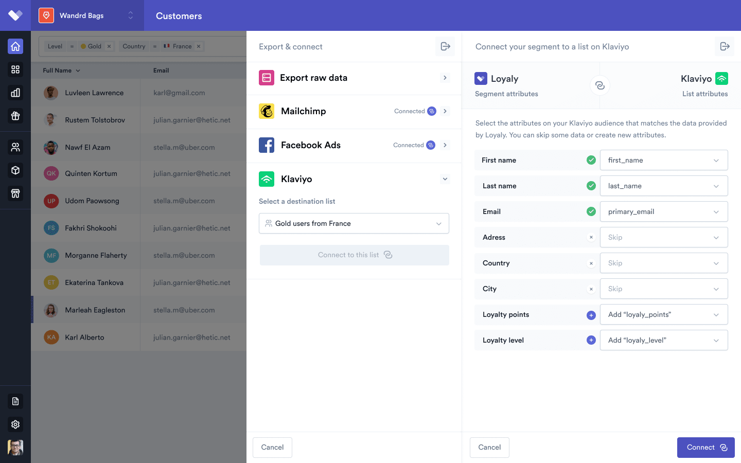The image size is (741, 463).
Task: Toggle the Last name green check status
Action: 591,186
